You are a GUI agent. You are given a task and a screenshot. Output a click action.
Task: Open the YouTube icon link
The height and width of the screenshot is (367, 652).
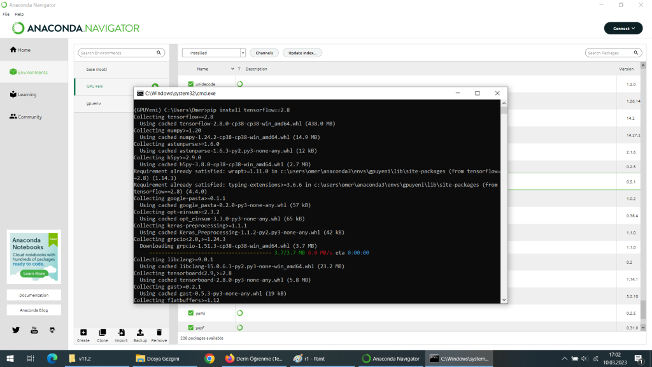coord(34,330)
